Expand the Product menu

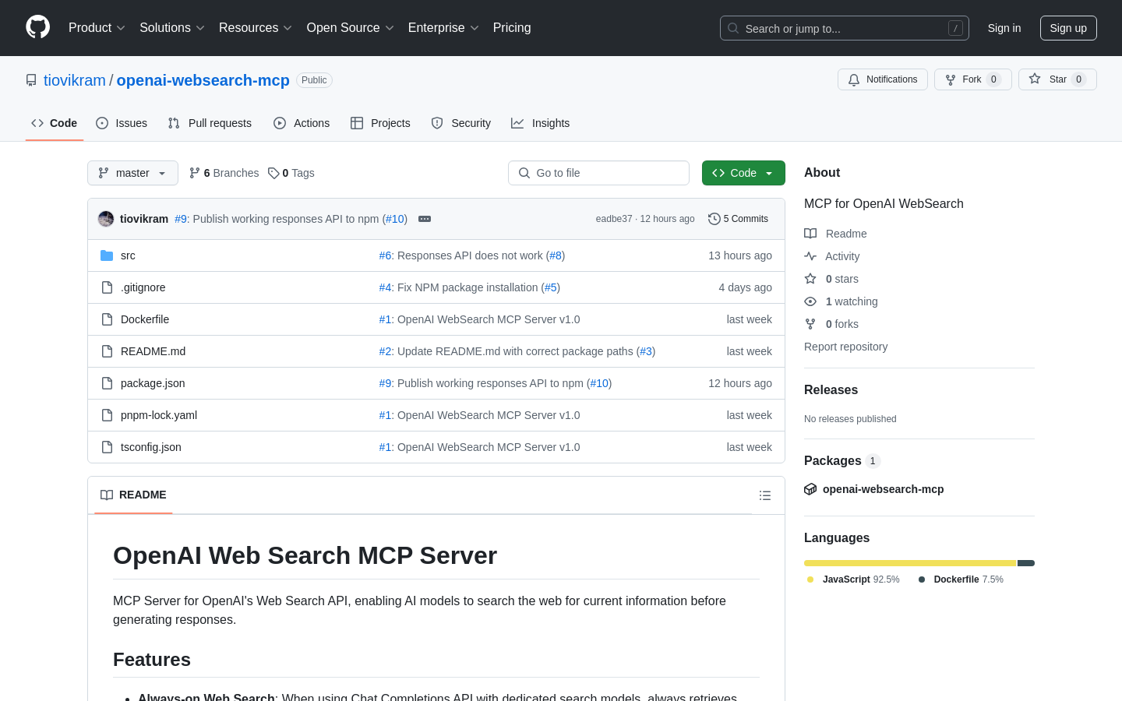(x=97, y=27)
